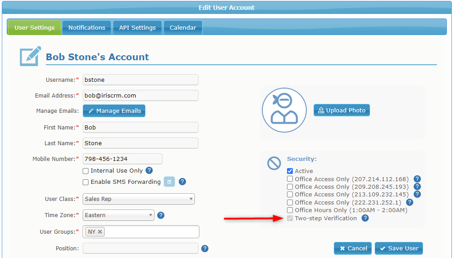
Task: Check Office Access Only 213.109.232.145
Action: 290,194
